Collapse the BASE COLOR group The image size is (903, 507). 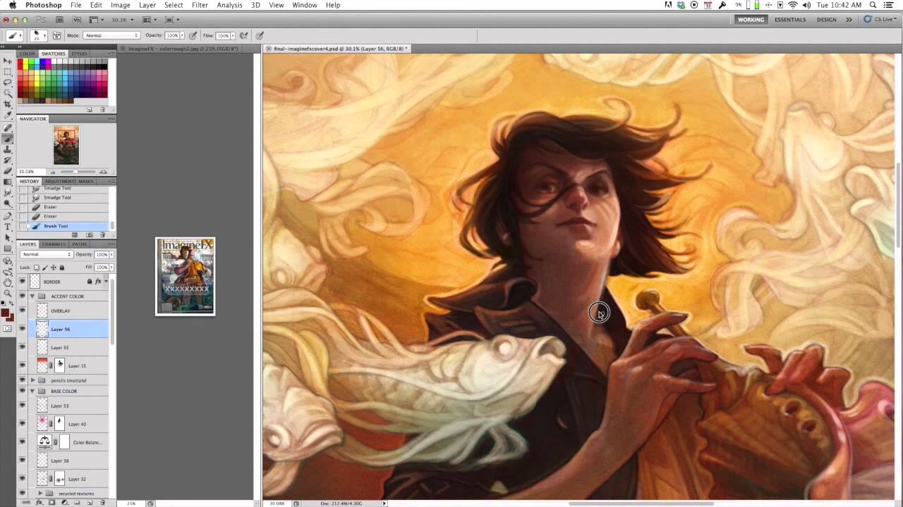[32, 391]
